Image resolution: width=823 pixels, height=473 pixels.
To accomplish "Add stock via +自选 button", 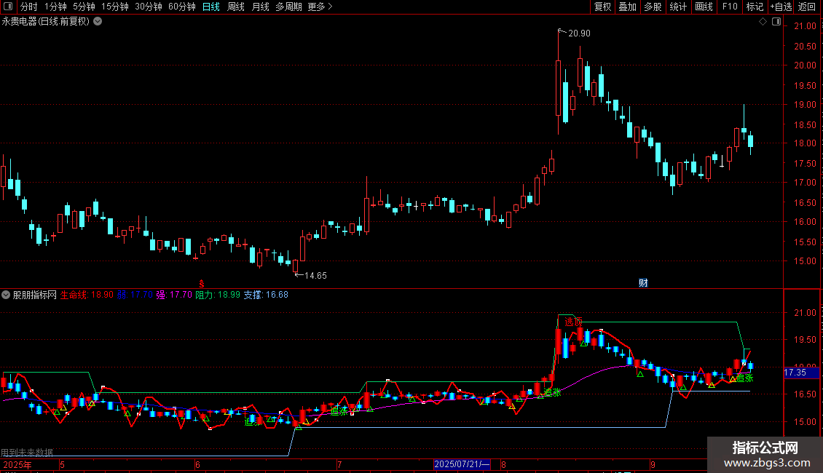I will 781,7.
